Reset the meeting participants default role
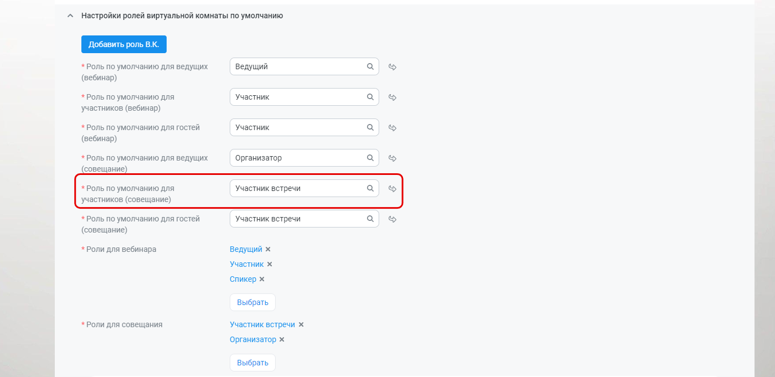The image size is (775, 377). click(392, 189)
